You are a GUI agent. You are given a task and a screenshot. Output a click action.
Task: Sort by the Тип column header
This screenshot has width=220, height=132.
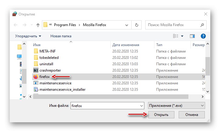159,45
